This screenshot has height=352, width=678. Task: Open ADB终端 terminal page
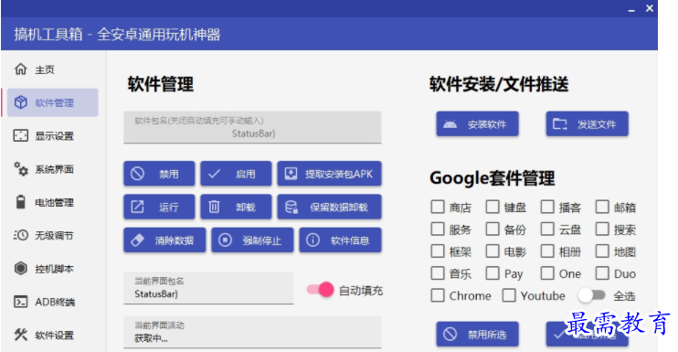53,302
